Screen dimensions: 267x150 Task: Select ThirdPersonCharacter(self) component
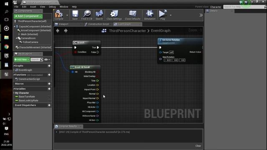[32, 21]
